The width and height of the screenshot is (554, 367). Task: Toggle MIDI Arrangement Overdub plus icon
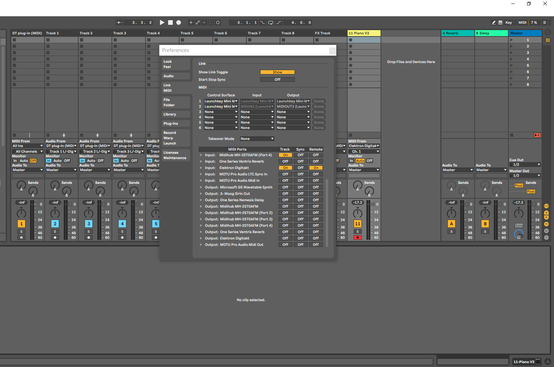coord(191,22)
